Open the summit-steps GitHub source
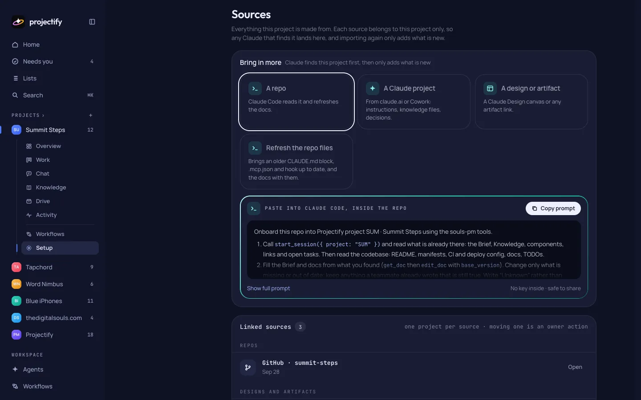Viewport: 641px width, 400px height. [575, 367]
